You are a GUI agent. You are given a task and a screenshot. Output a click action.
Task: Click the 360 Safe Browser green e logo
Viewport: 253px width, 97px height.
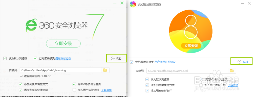(31, 26)
